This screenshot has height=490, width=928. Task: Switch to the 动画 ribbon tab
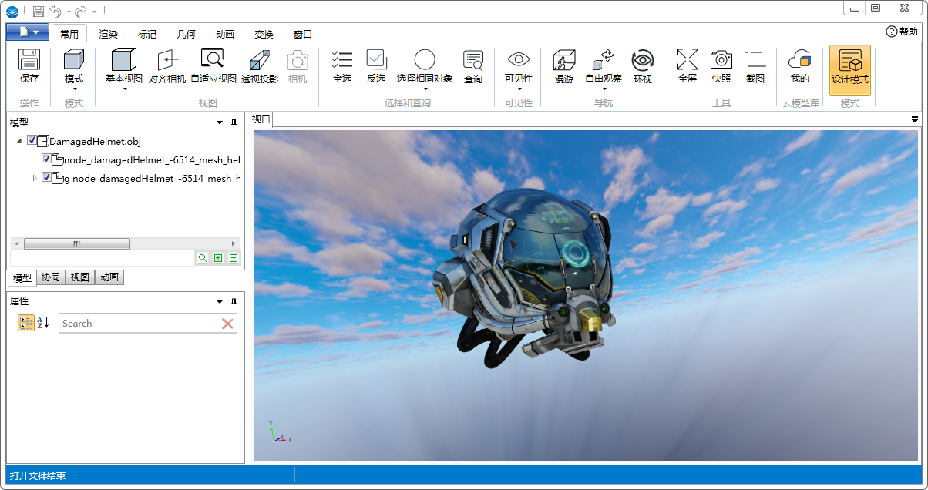pyautogui.click(x=225, y=34)
